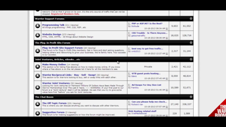Click post icon beside Can you please help me check

130,102
